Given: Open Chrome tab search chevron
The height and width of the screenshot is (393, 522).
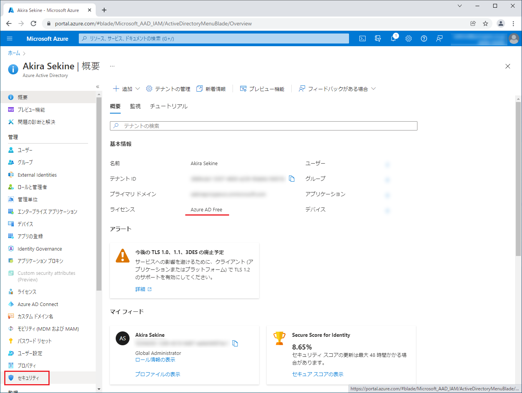Looking at the screenshot, I should coord(460,6).
